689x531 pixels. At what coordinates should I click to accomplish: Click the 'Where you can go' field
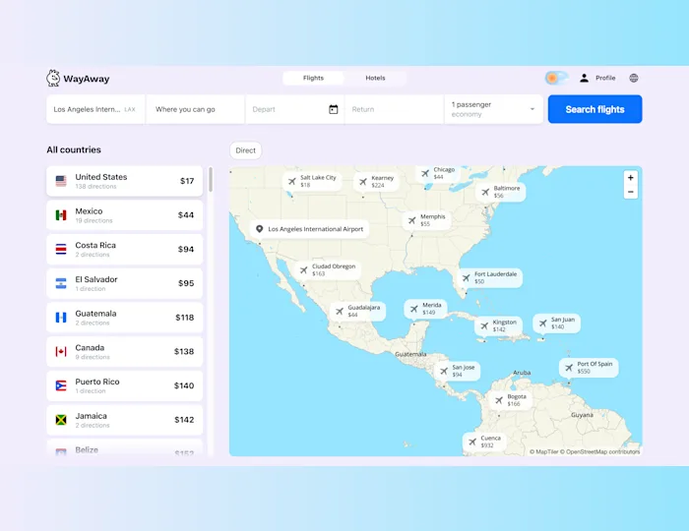195,109
